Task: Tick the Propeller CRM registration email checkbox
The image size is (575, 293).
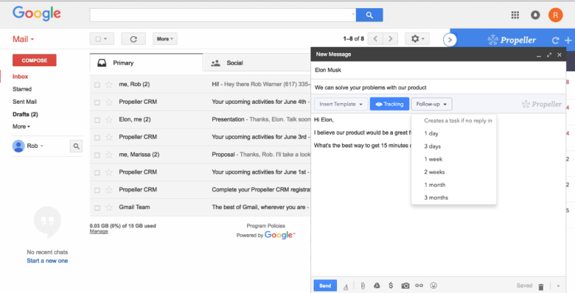Action: (x=97, y=190)
